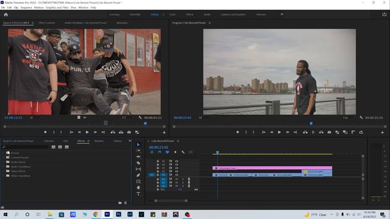Toggle the lock on track V1
Image resolution: width=390 pixels, height=219 pixels.
point(158,175)
